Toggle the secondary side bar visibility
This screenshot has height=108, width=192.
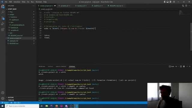[170, 2]
